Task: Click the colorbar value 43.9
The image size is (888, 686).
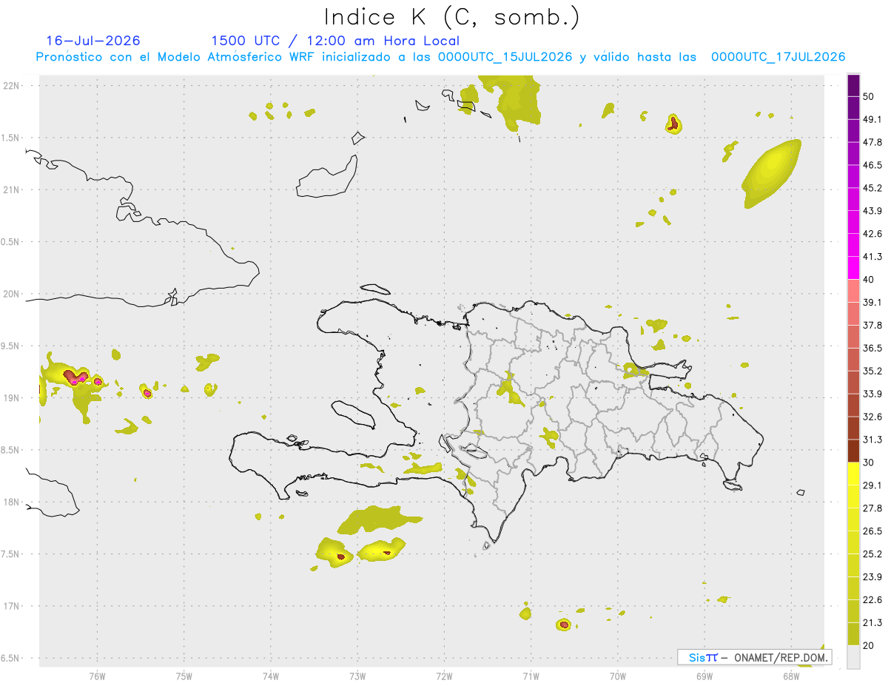Action: coord(872,211)
